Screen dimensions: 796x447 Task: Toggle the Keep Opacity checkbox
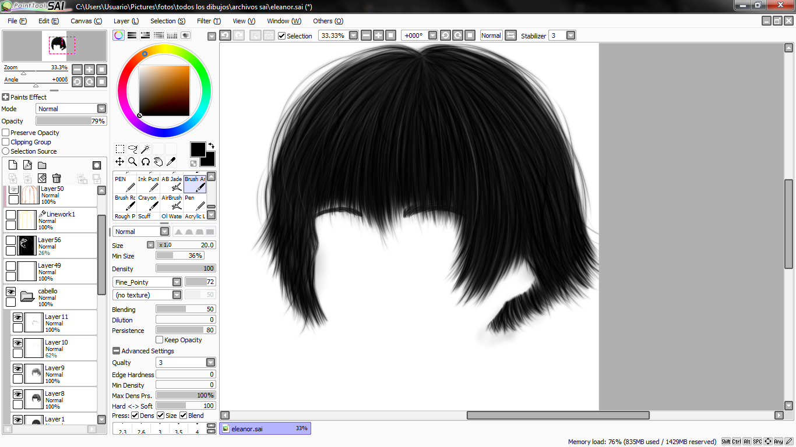coord(160,340)
